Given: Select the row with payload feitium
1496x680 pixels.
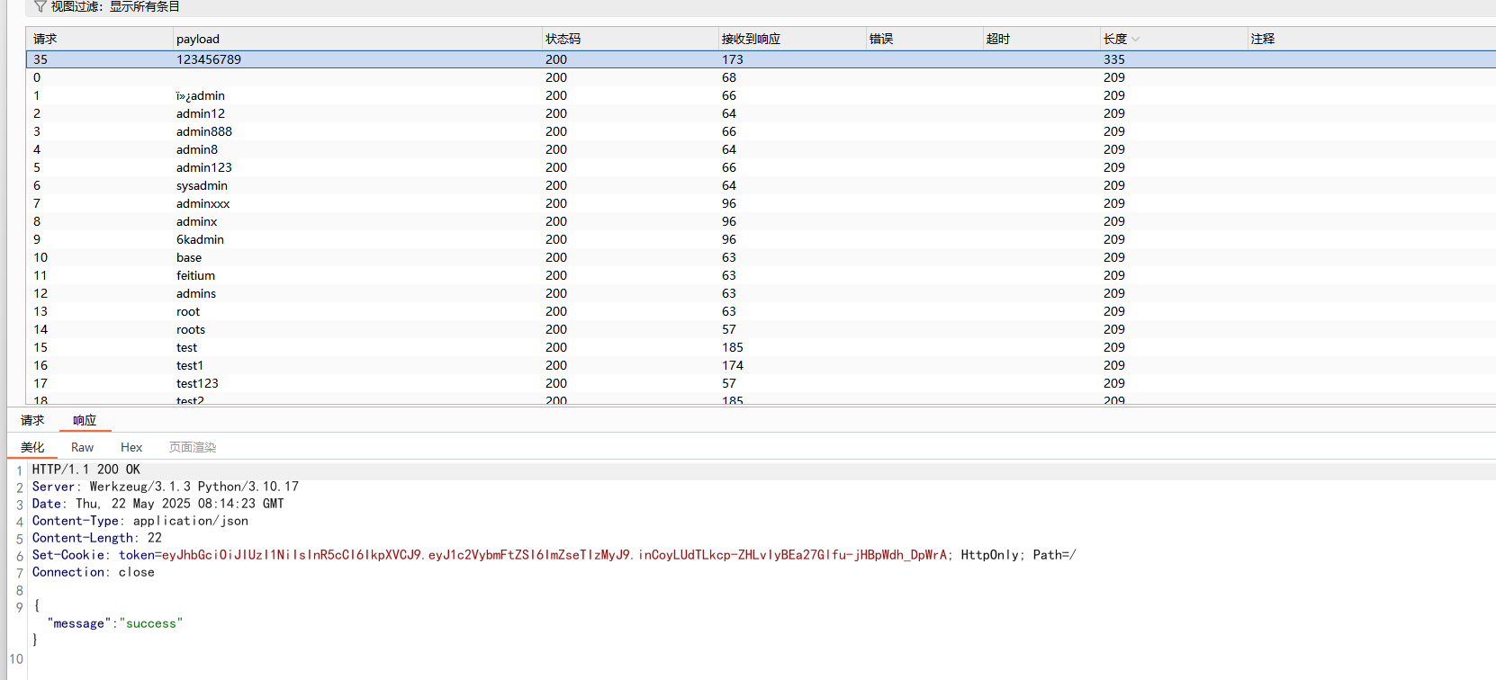Looking at the screenshot, I should (x=761, y=275).
